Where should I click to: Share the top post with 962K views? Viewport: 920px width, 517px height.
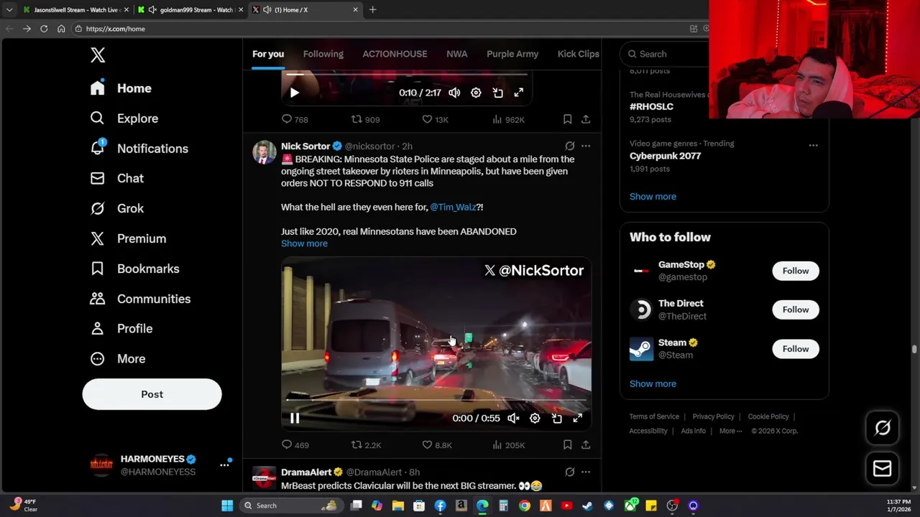(x=586, y=119)
